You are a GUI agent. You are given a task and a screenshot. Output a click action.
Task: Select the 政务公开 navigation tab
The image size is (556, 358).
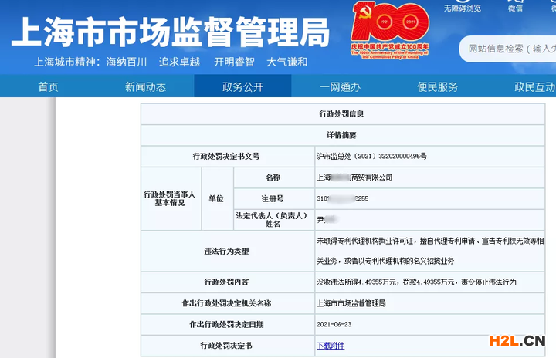click(x=242, y=87)
